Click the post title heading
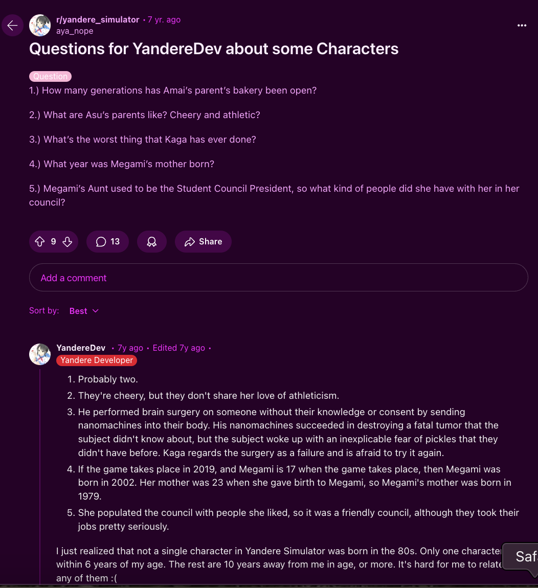This screenshot has height=588, width=538. pos(214,49)
